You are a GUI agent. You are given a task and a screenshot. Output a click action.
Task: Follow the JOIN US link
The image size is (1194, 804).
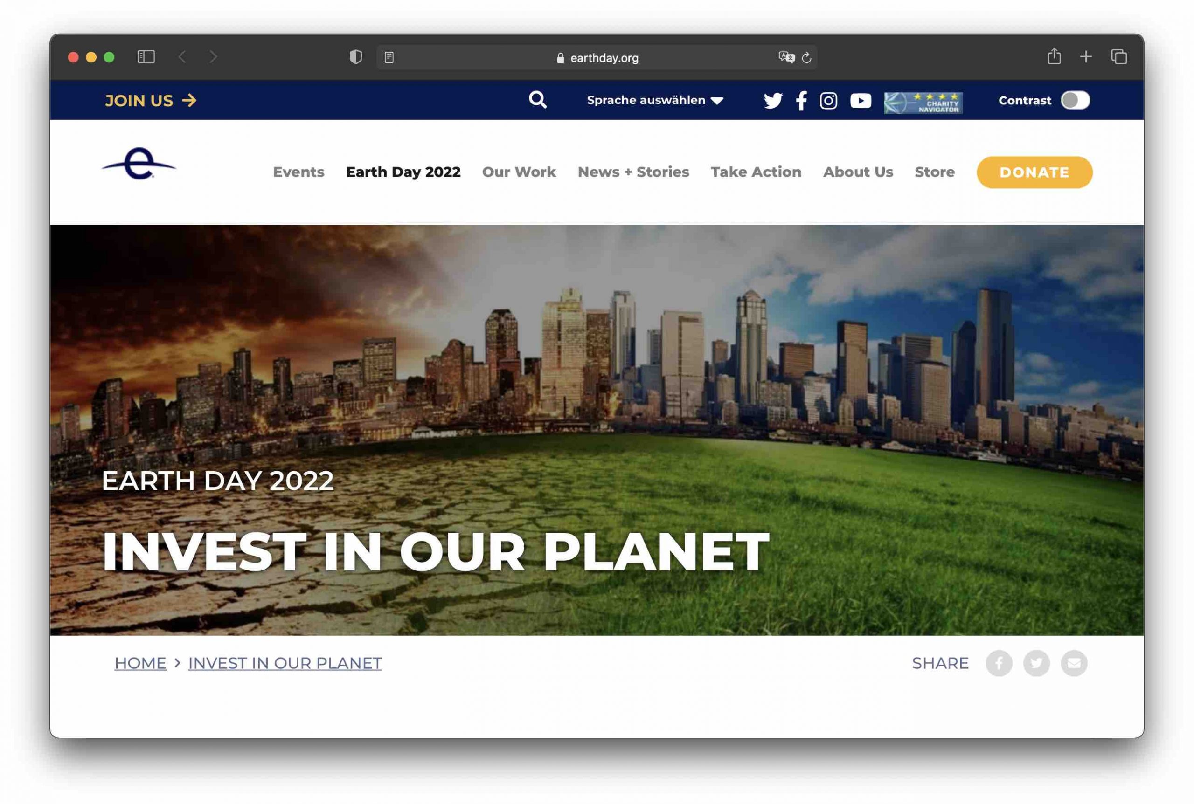point(150,101)
